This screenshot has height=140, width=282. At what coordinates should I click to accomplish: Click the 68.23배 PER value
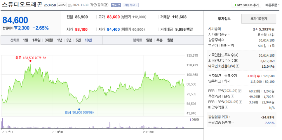255,91
